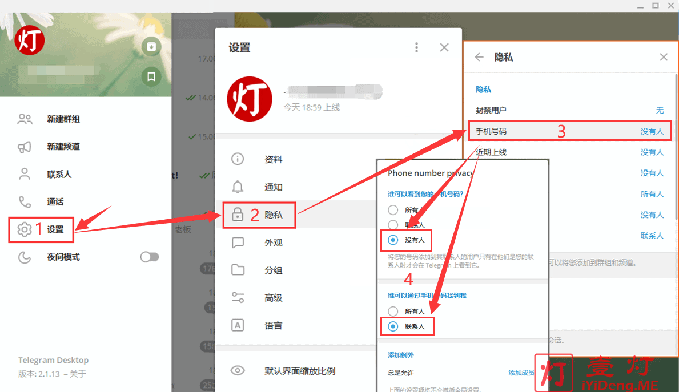Screen dimensions: 679x392
Task: Open 默认界面缩放比例 setting
Action: (x=299, y=371)
